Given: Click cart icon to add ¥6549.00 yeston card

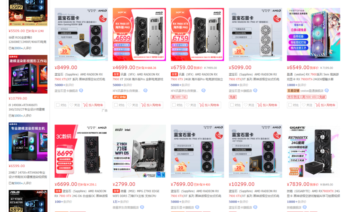Looking at the screenshot, I should click(x=317, y=105).
